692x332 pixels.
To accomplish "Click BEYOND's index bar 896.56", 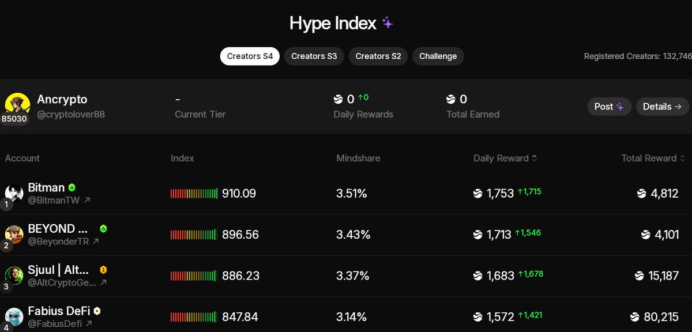I will coord(194,235).
